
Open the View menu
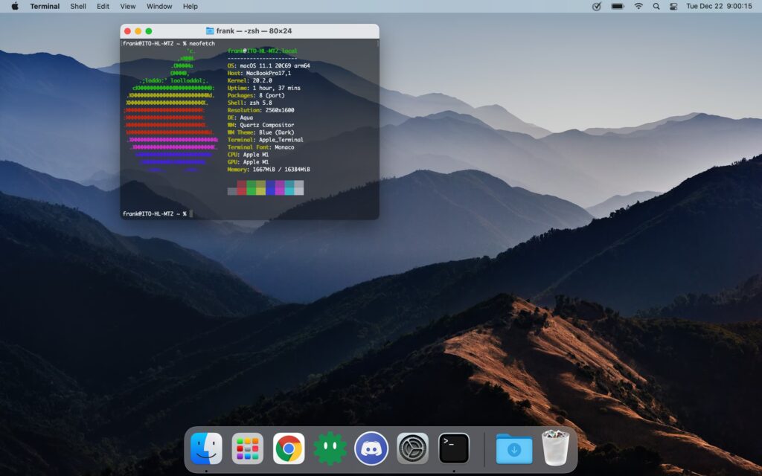(x=128, y=6)
